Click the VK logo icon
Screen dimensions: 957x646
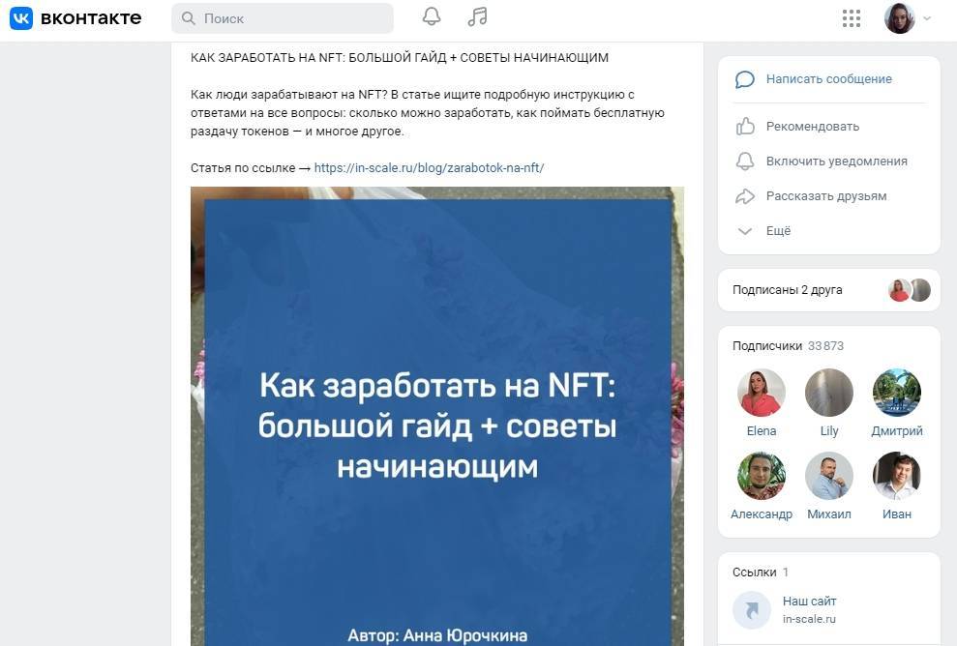21,18
